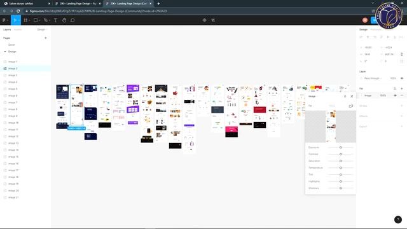Close the Image popup panel

pyautogui.click(x=352, y=96)
